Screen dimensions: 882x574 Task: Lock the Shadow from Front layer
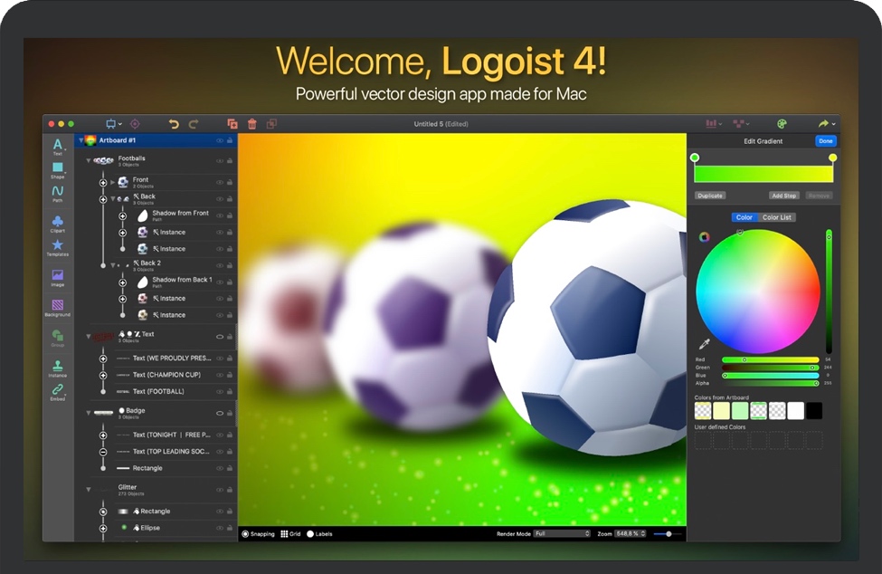[230, 215]
